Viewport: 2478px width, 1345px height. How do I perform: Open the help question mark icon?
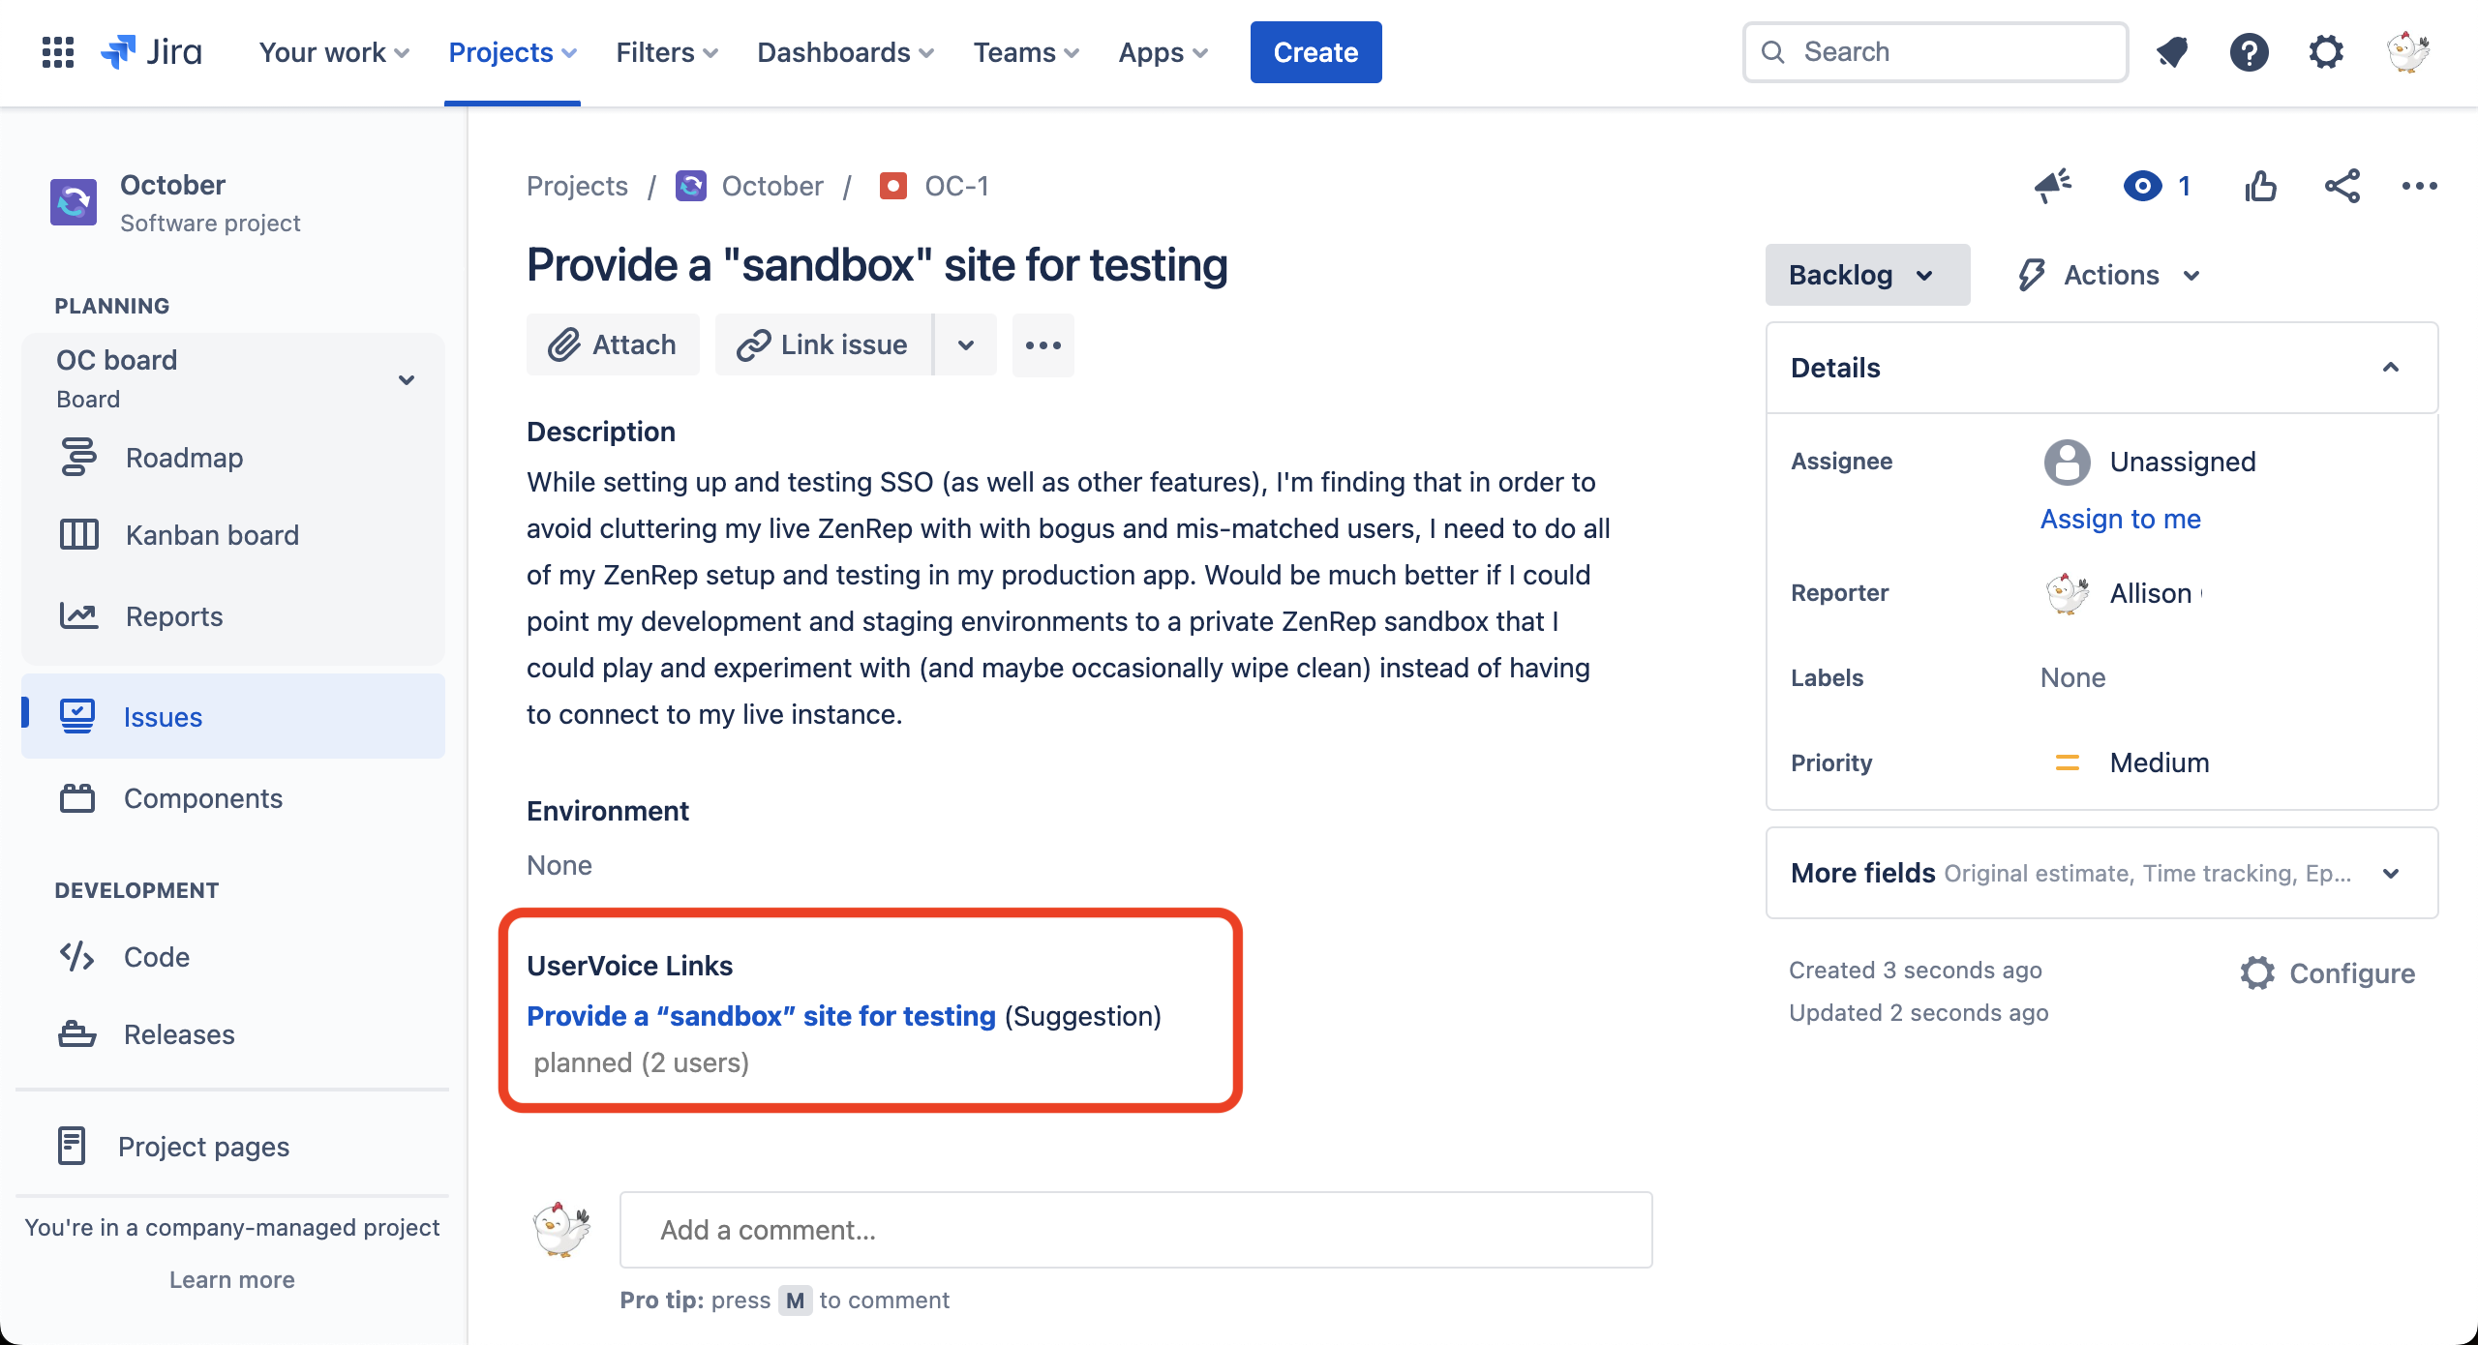(x=2250, y=52)
